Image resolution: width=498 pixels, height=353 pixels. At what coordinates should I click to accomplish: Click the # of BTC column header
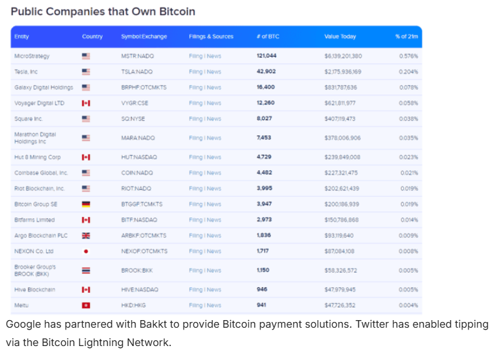click(268, 37)
